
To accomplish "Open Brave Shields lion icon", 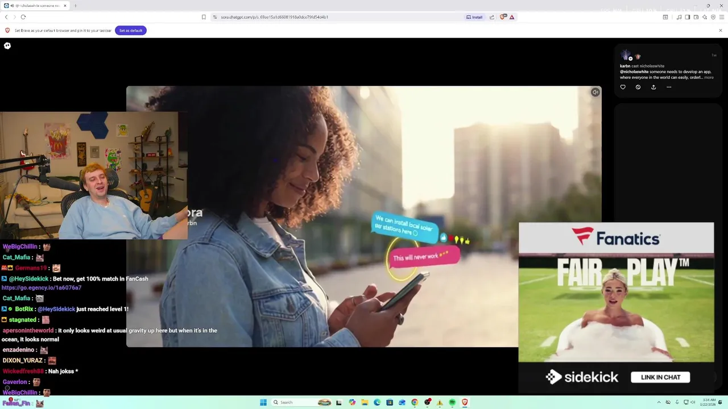I will 503,17.
